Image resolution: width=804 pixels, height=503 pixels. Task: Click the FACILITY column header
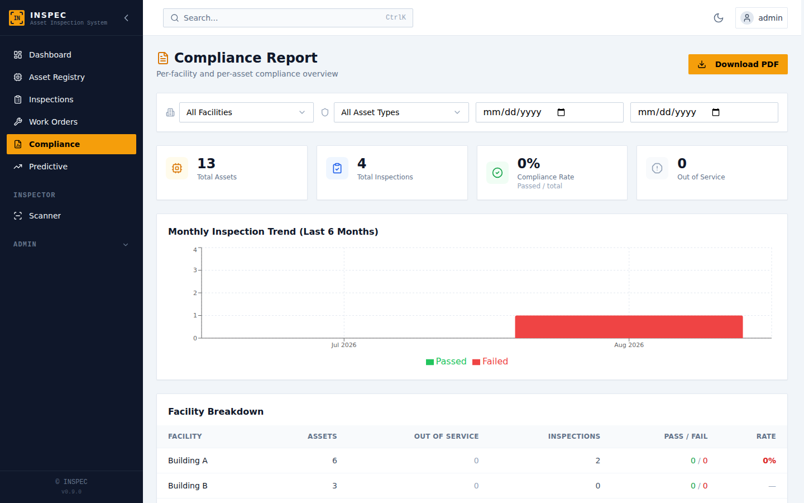click(x=185, y=436)
